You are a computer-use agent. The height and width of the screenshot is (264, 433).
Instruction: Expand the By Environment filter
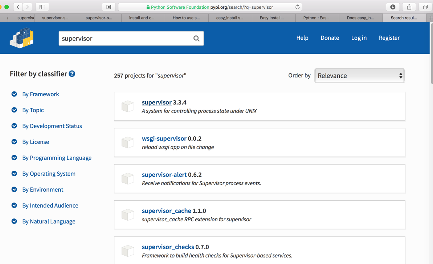[x=37, y=190]
